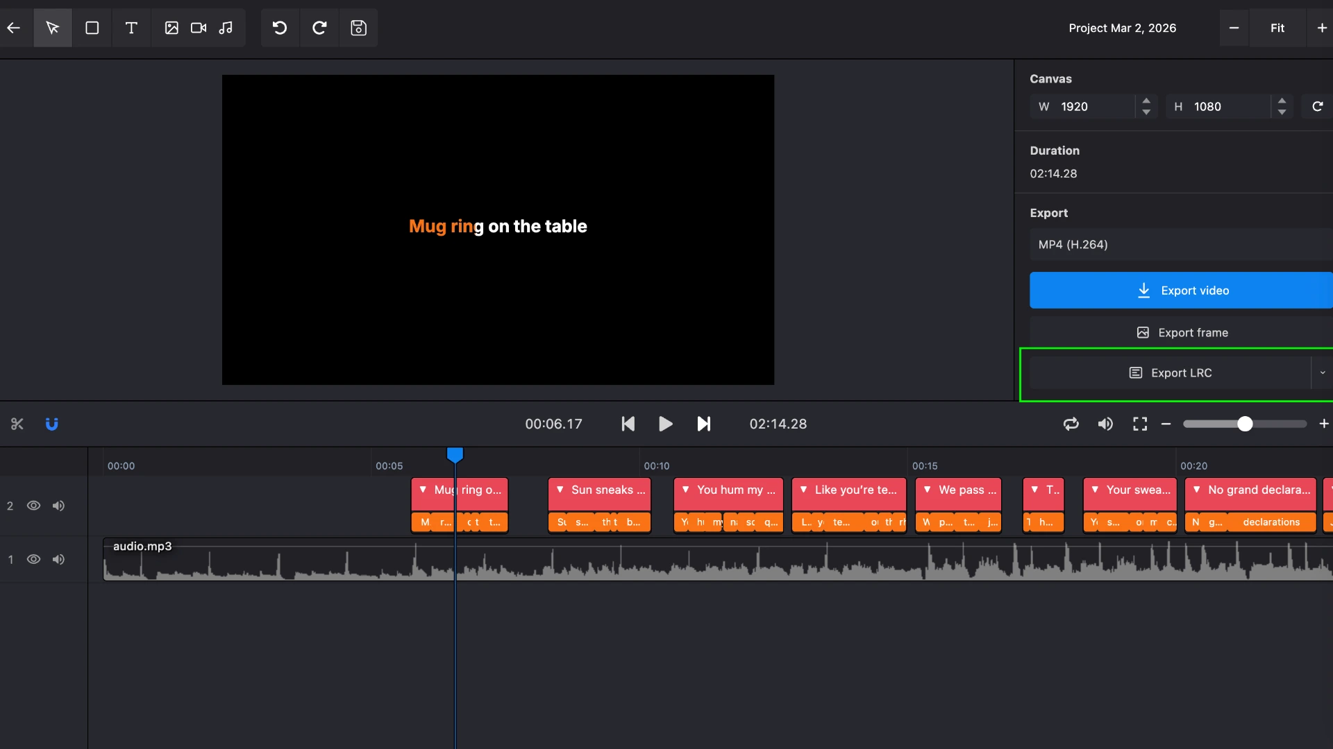
Task: Select the rectangle shape tool
Action: [92, 28]
